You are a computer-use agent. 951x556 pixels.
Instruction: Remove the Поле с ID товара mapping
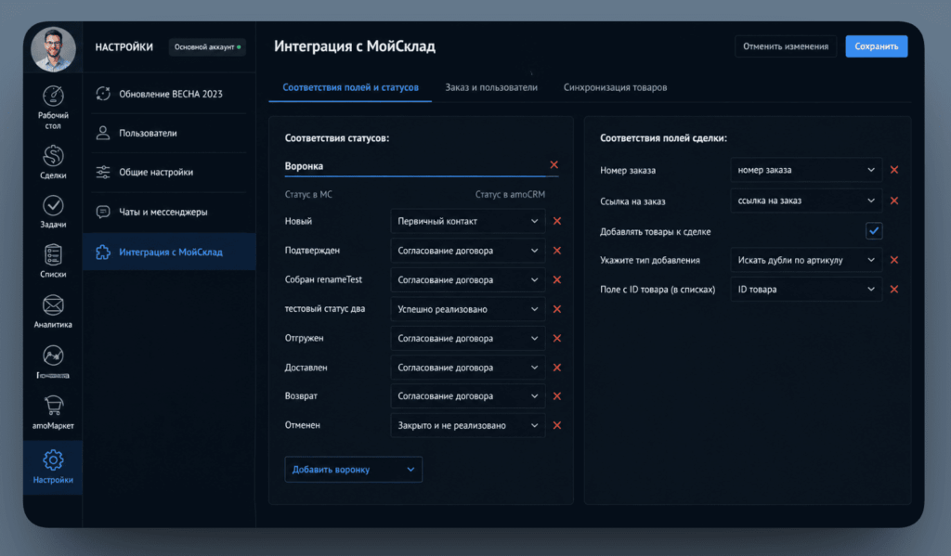pos(894,290)
